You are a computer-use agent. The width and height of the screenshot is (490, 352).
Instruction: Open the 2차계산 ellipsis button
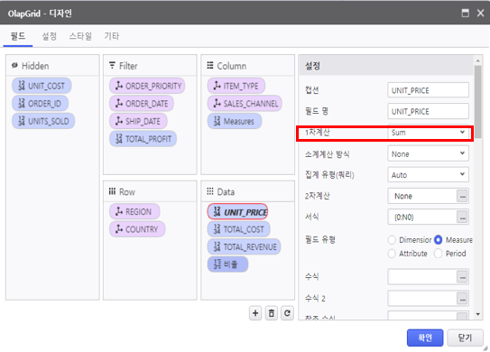[462, 197]
